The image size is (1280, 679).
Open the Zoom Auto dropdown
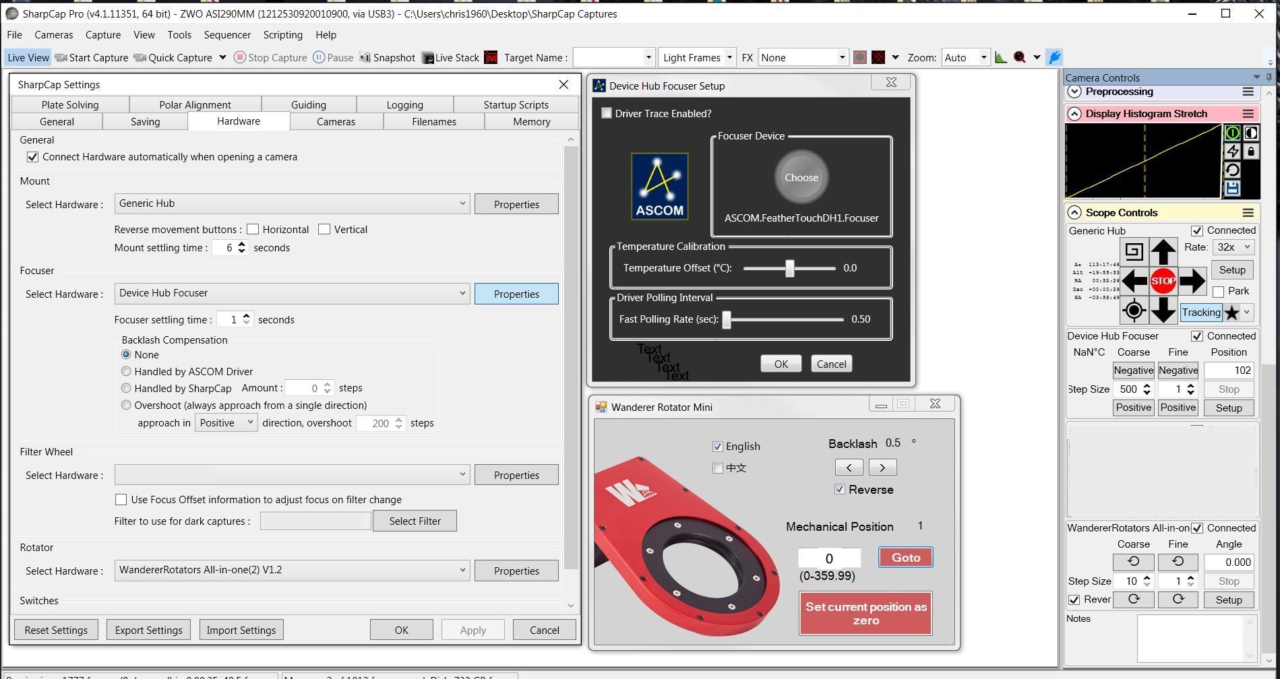[x=965, y=58]
